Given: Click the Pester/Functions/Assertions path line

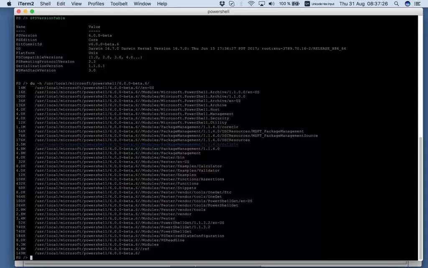Looking at the screenshot, I should (x=130, y=179).
